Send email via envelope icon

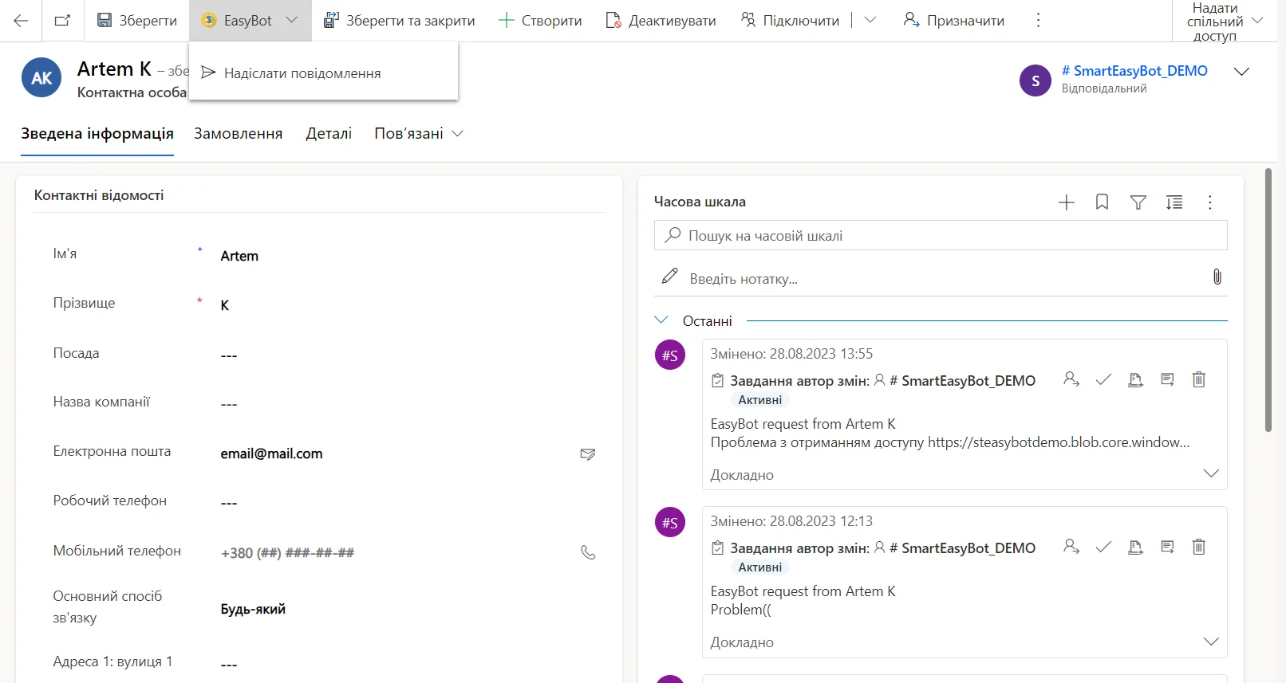(x=588, y=454)
